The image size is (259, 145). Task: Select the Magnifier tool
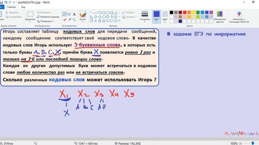coord(74,20)
